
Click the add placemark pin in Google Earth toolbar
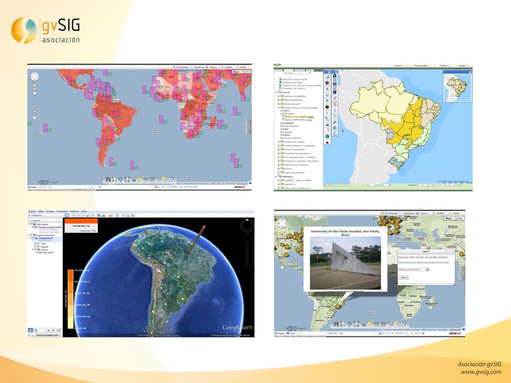pos(74,215)
